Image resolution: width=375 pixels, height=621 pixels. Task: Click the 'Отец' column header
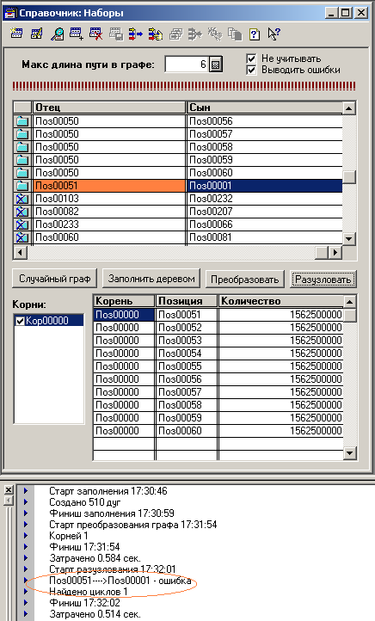pyautogui.click(x=109, y=108)
